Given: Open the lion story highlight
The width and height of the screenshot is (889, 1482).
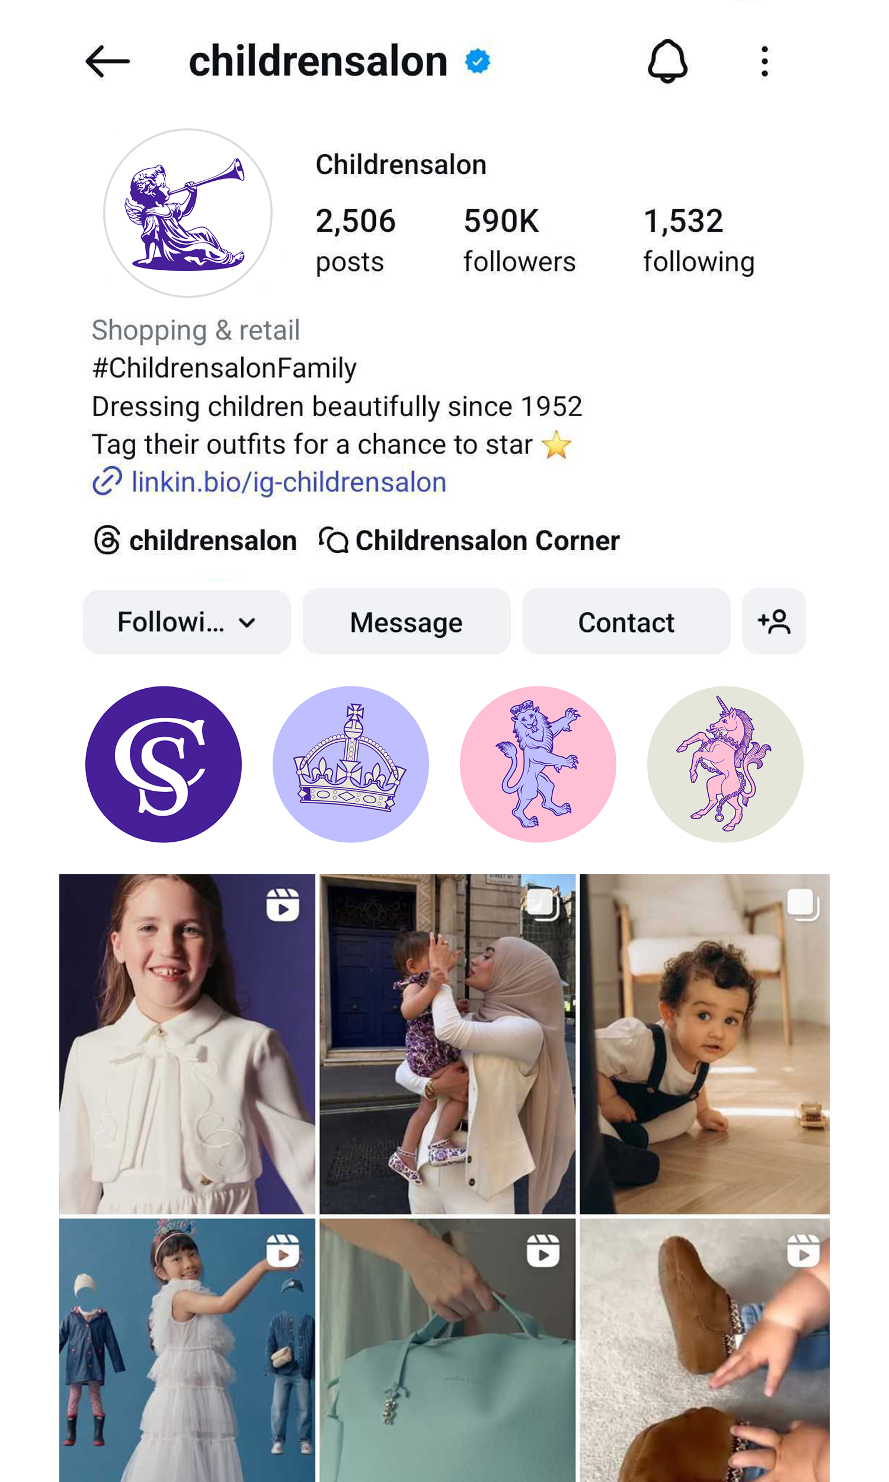Looking at the screenshot, I should click(538, 764).
